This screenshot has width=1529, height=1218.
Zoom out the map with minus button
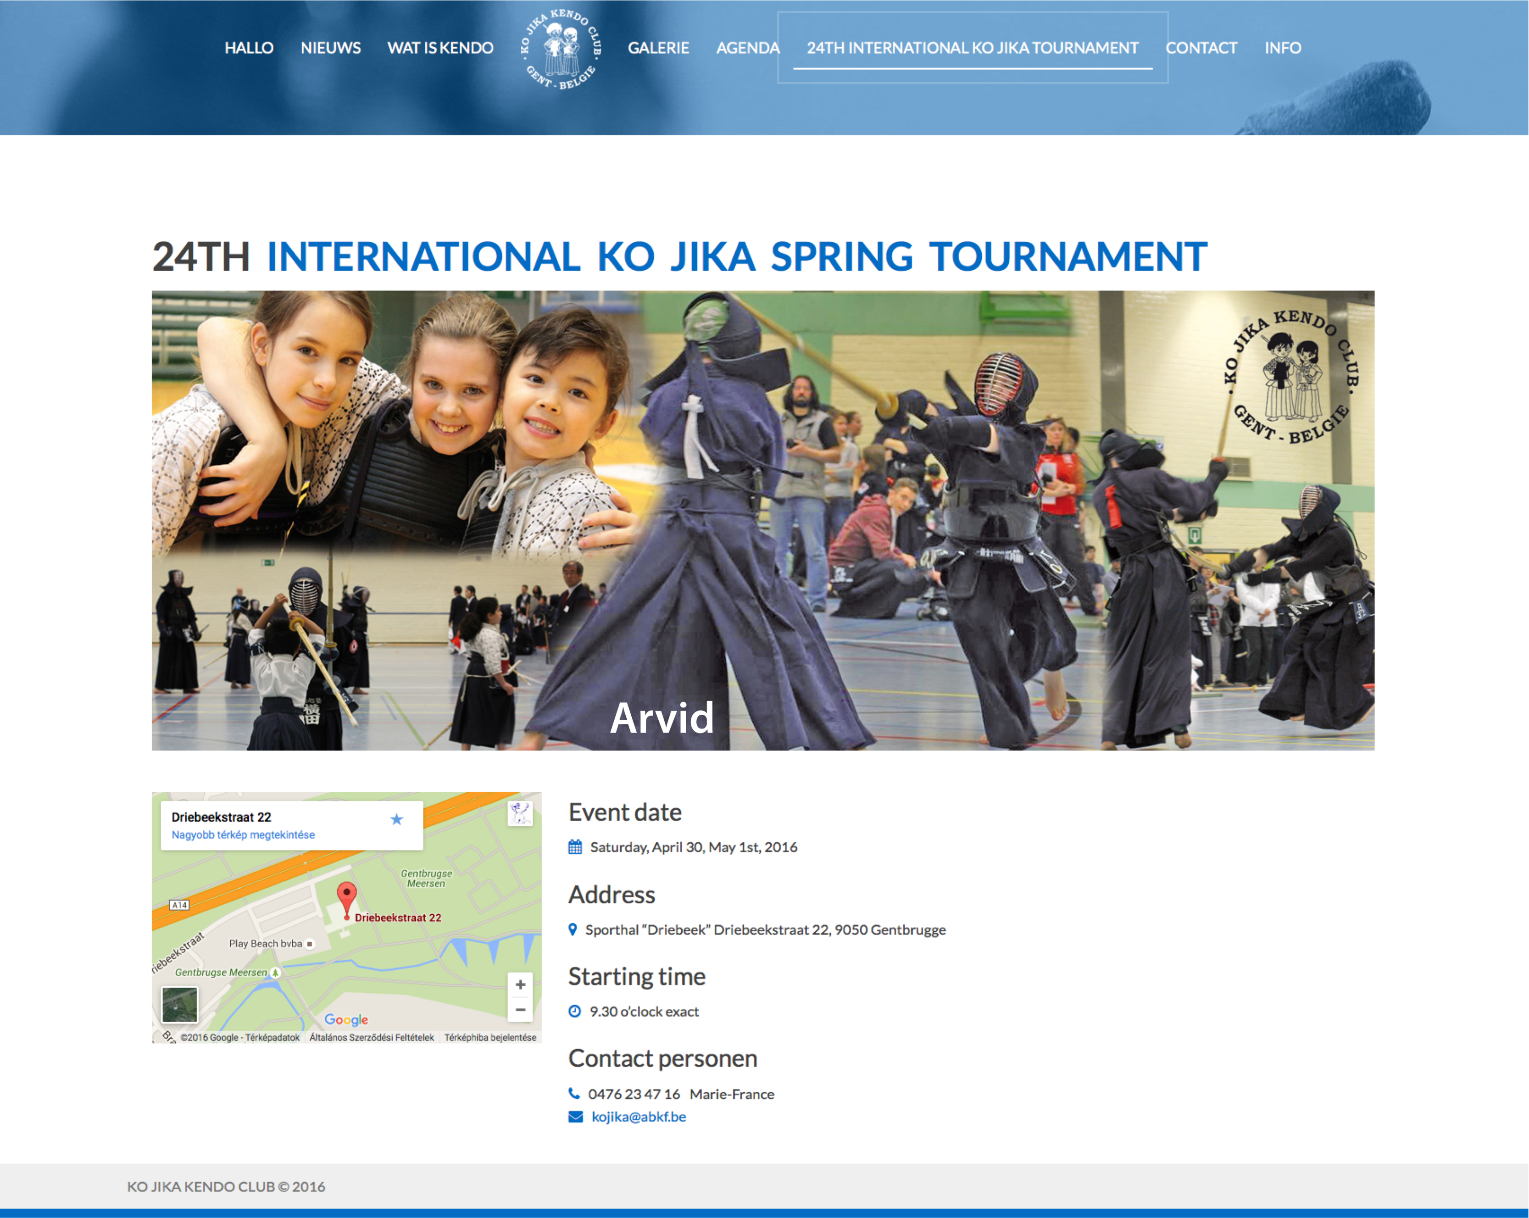pos(520,1009)
